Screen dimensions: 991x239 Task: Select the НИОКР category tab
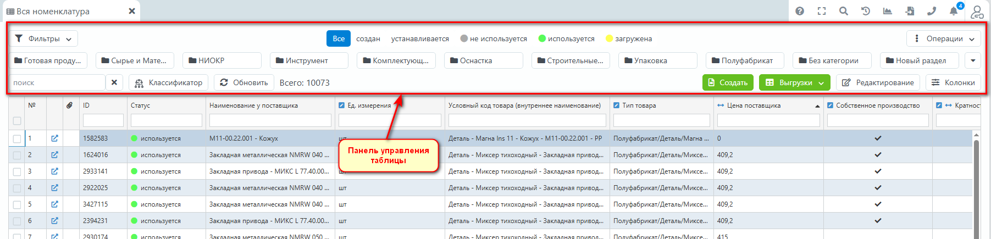pyautogui.click(x=222, y=60)
